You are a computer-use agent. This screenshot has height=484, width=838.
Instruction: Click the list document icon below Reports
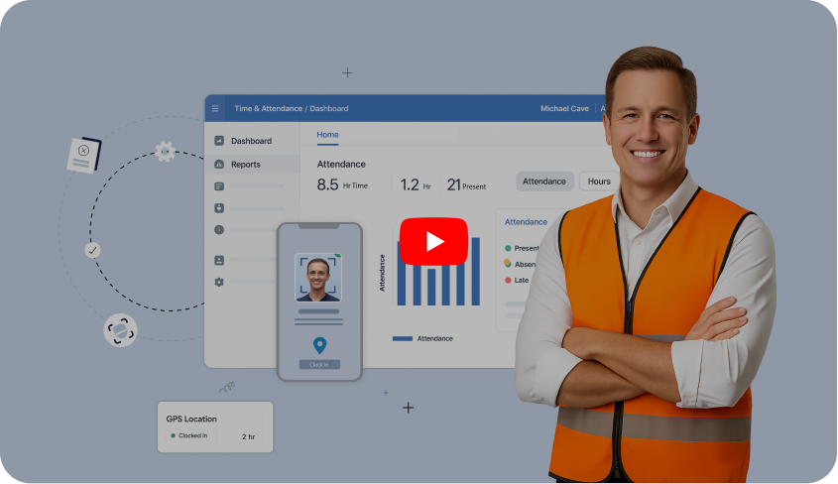click(x=219, y=186)
